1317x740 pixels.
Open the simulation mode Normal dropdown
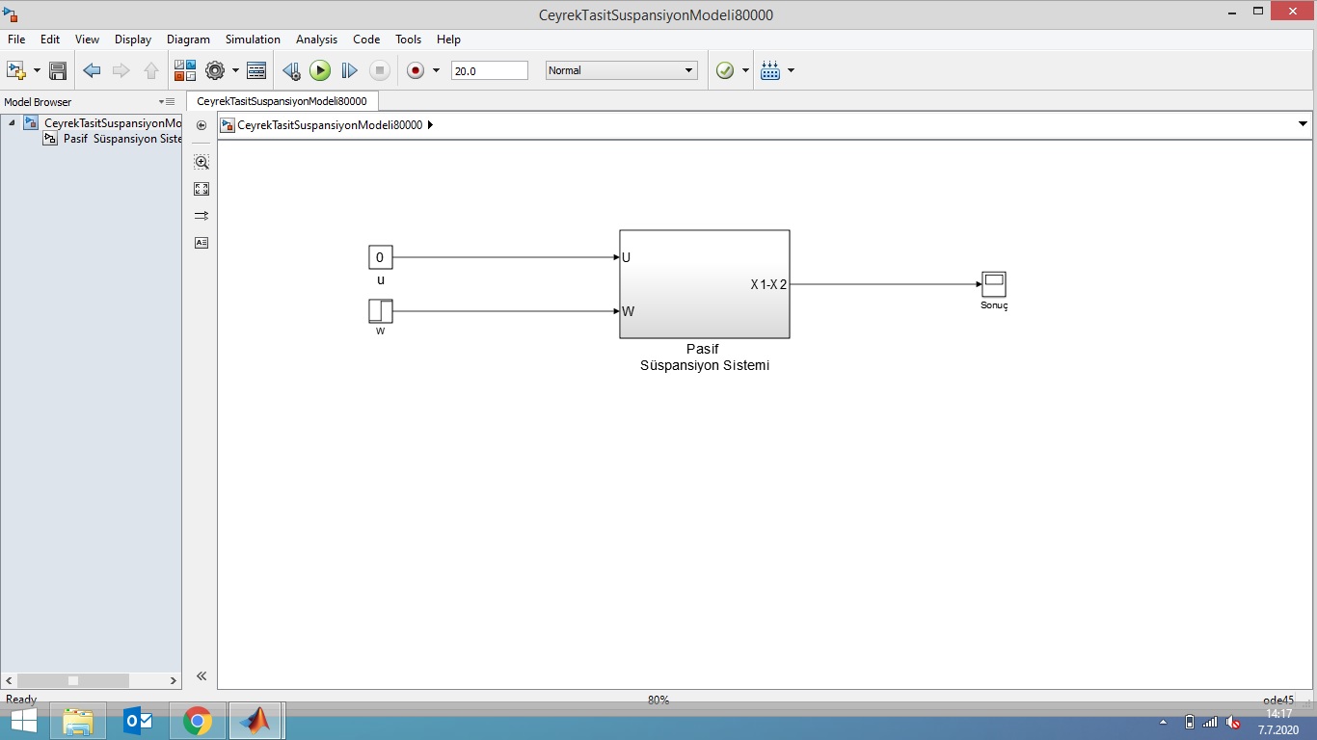[x=621, y=70]
